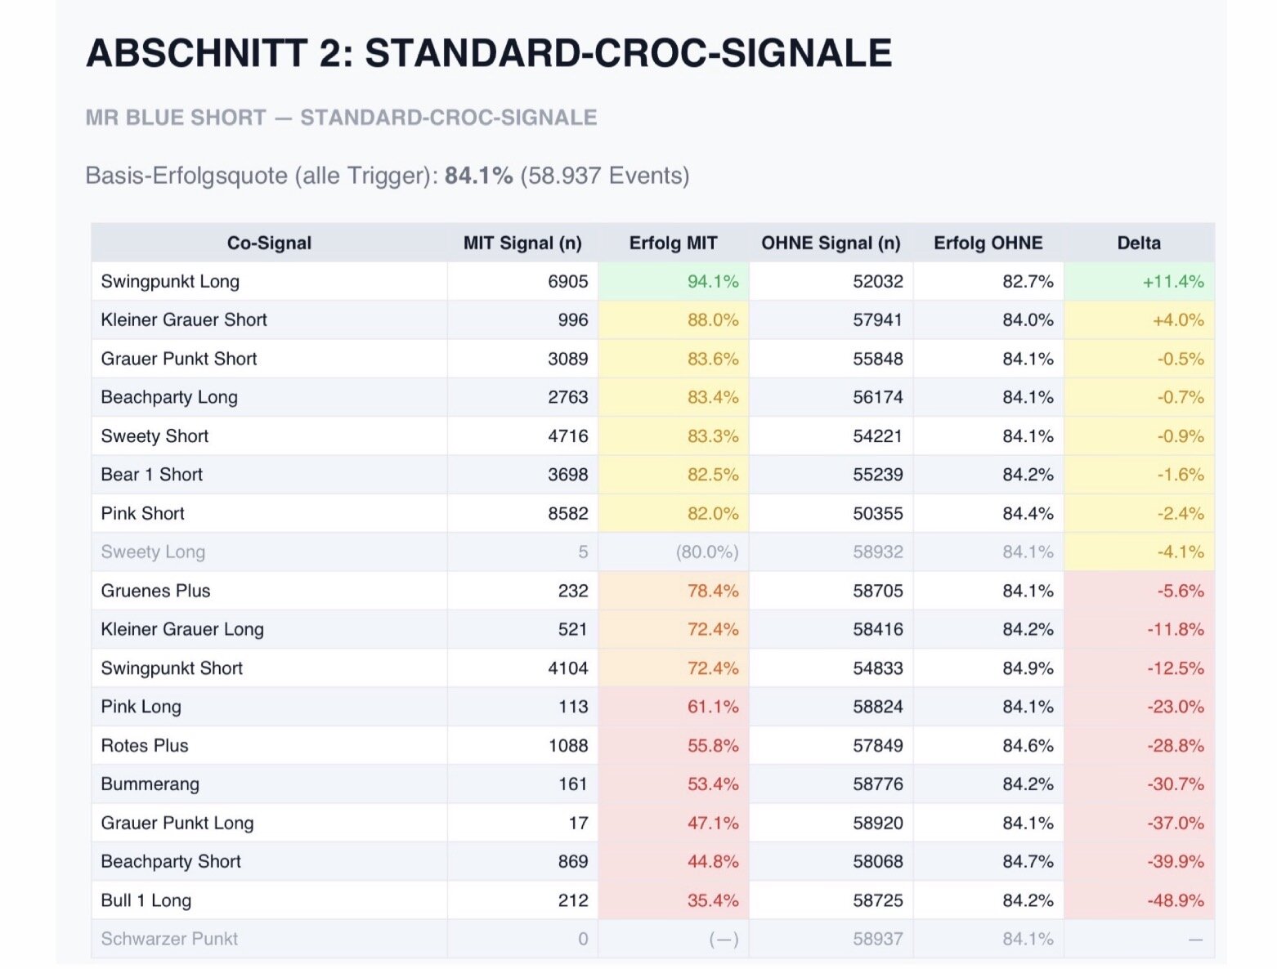The width and height of the screenshot is (1277, 969).
Task: Click the yellow 88.0% success cell
Action: pyautogui.click(x=712, y=320)
